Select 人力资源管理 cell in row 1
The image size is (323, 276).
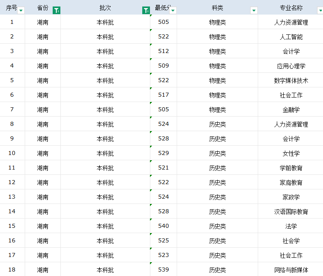pos(291,22)
